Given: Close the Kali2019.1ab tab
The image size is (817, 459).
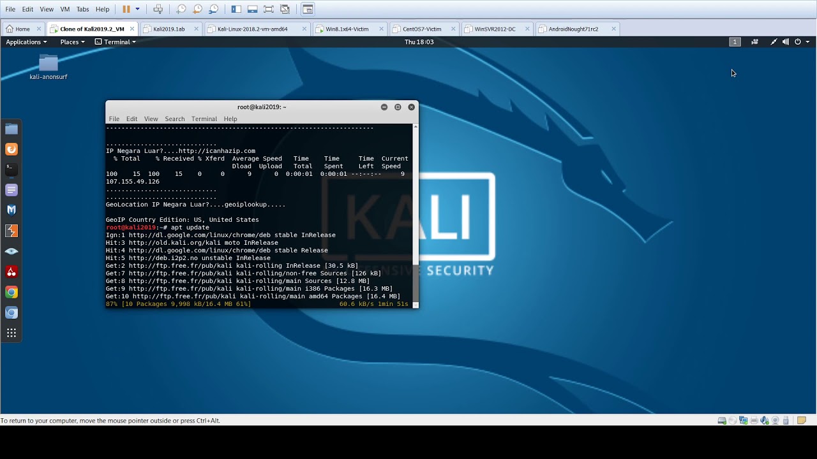Looking at the screenshot, I should [x=196, y=29].
